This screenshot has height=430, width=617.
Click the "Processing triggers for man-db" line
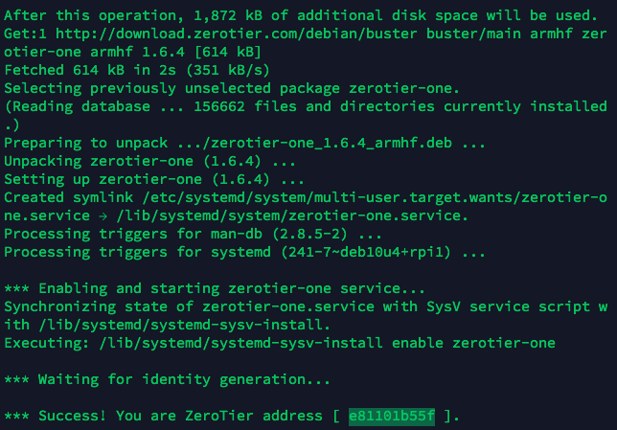pyautogui.click(x=193, y=234)
